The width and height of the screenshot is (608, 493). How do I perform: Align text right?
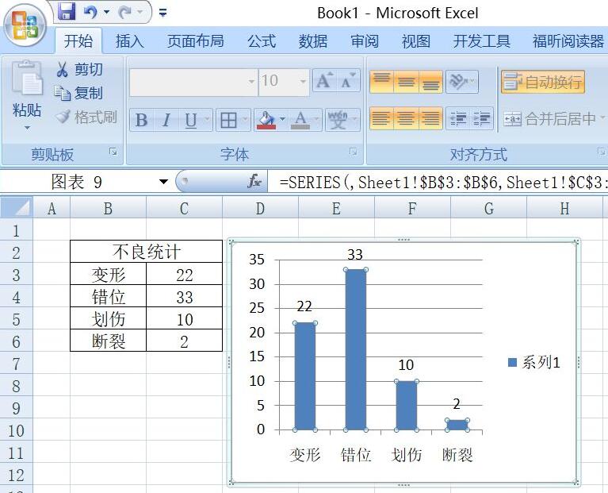[x=430, y=118]
